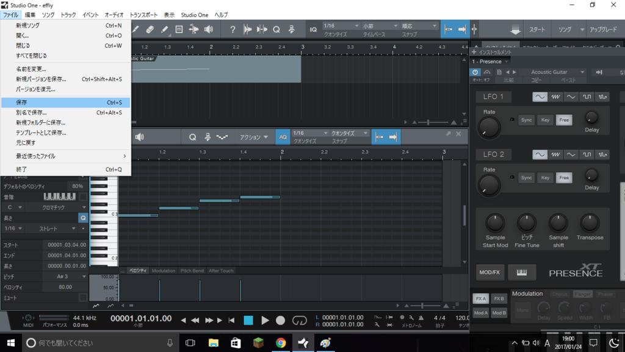Close the music editor panel

point(458,134)
